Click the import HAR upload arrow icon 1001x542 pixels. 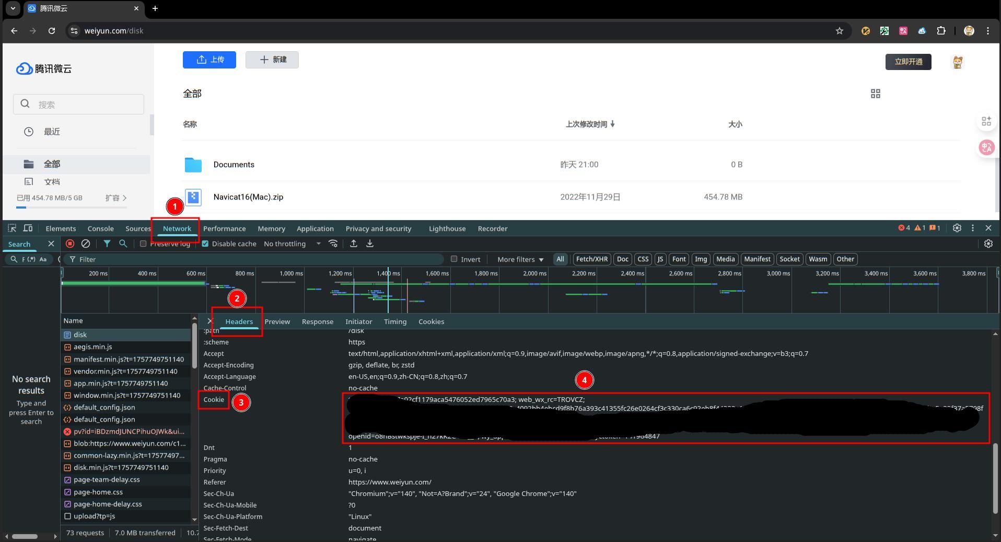[354, 244]
